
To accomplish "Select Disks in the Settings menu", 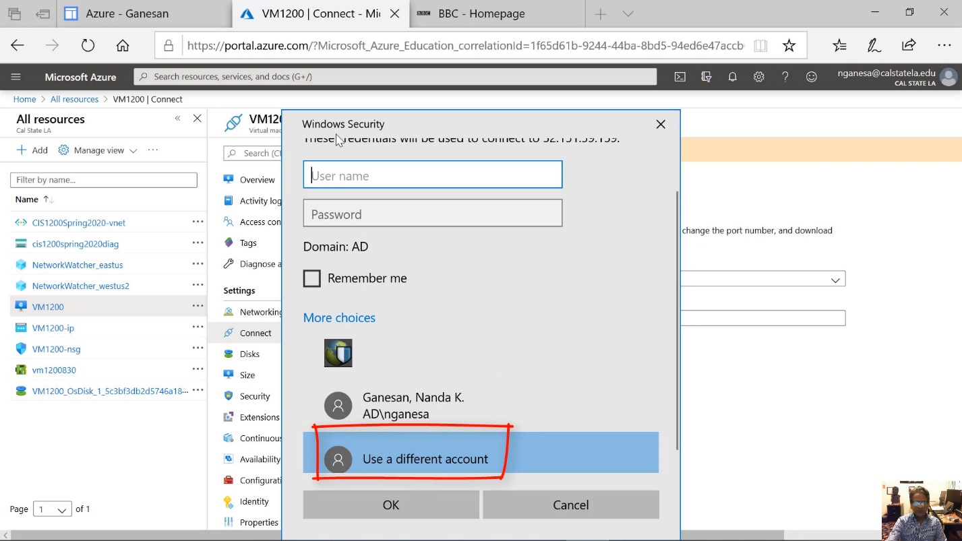I will [x=249, y=354].
